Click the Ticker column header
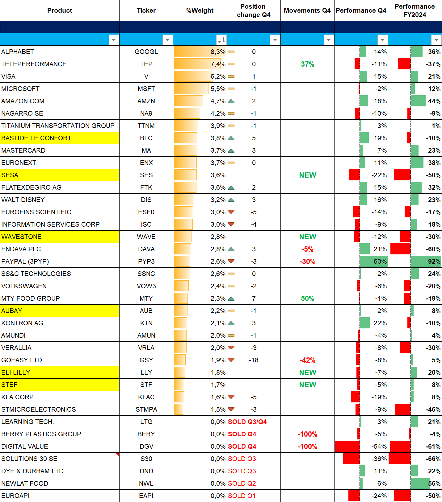The image size is (442, 502). pos(146,10)
